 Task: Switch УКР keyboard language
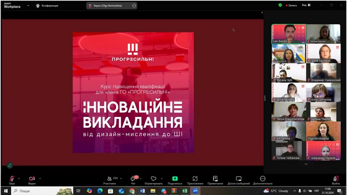click(317, 191)
